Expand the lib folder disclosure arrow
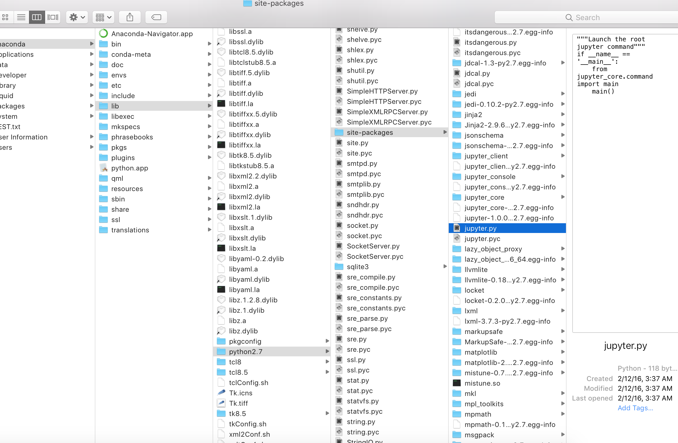Screen dimensions: 678x443 click(209, 106)
